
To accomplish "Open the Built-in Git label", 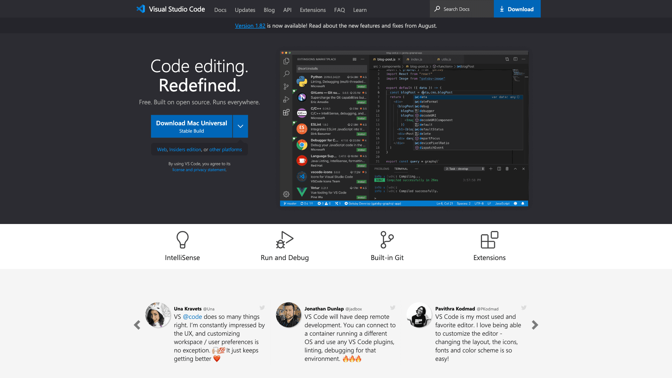I will [387, 258].
